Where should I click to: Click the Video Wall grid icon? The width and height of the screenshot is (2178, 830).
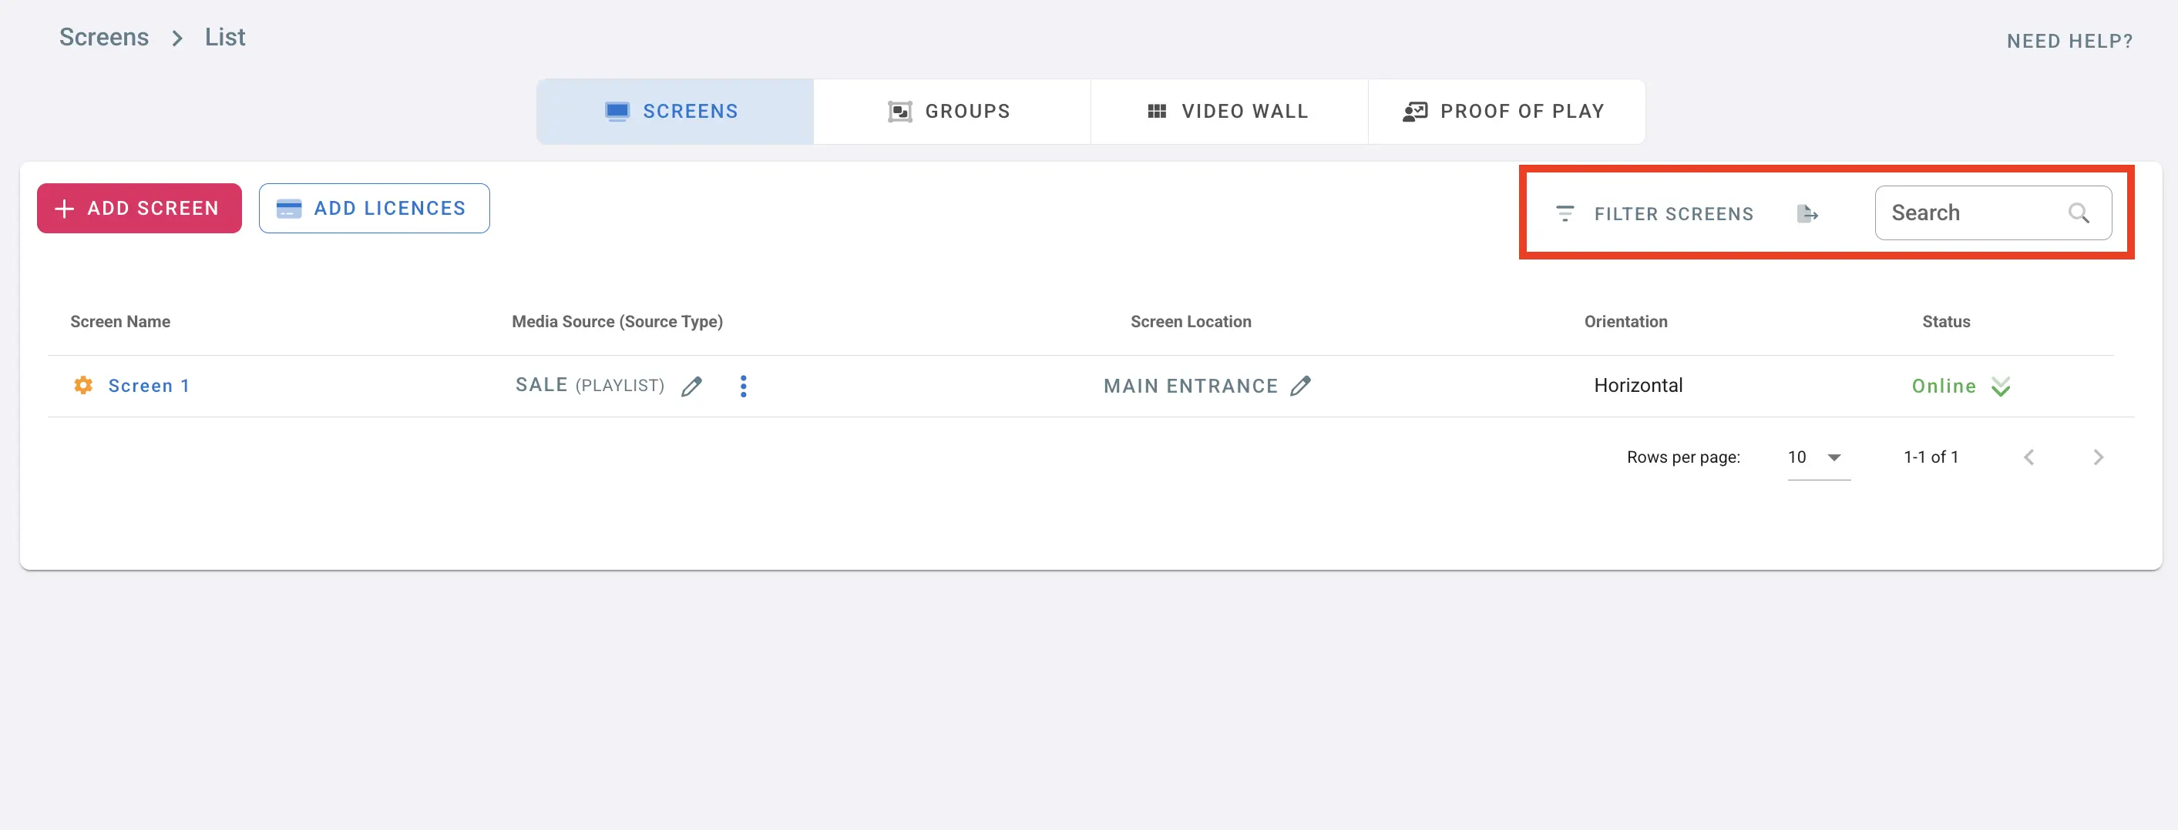point(1158,111)
